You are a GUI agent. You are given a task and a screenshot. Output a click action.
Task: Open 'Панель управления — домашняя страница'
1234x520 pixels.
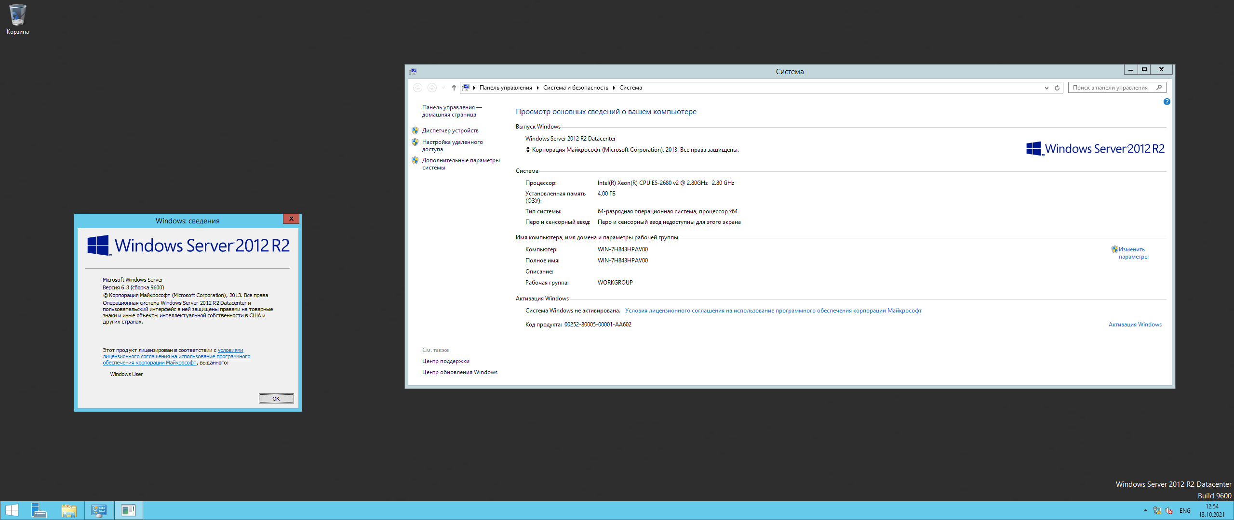[452, 111]
